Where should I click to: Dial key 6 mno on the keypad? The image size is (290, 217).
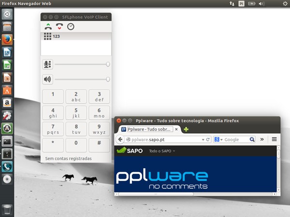(99, 113)
